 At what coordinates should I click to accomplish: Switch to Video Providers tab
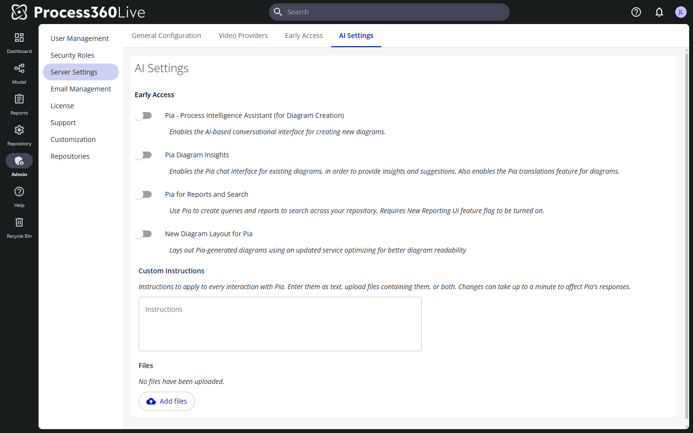click(243, 36)
